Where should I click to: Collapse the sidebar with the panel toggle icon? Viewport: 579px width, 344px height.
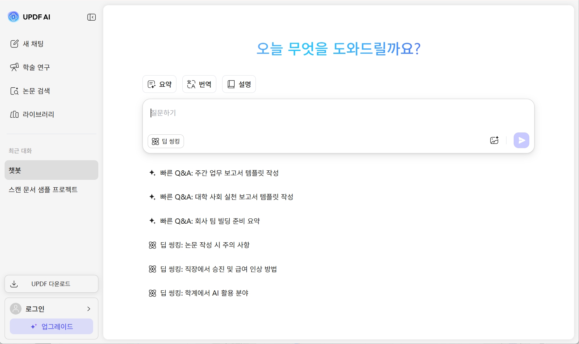pos(91,17)
